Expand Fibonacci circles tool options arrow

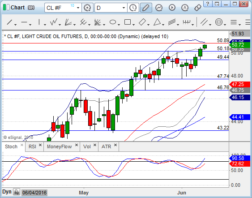pos(225,25)
